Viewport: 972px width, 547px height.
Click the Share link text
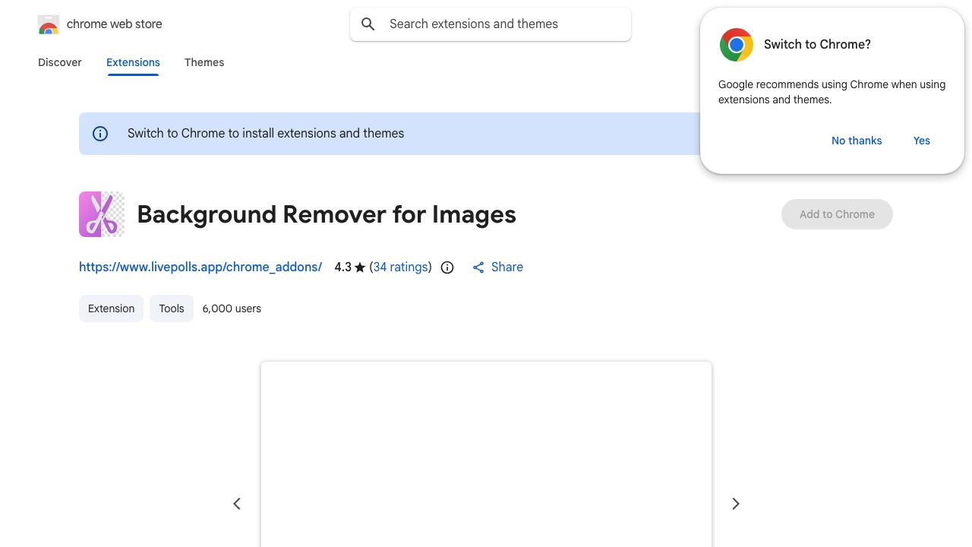507,267
